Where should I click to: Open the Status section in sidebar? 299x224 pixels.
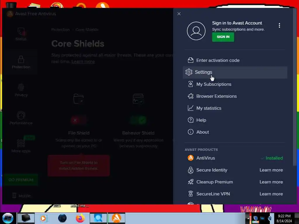click(21, 34)
